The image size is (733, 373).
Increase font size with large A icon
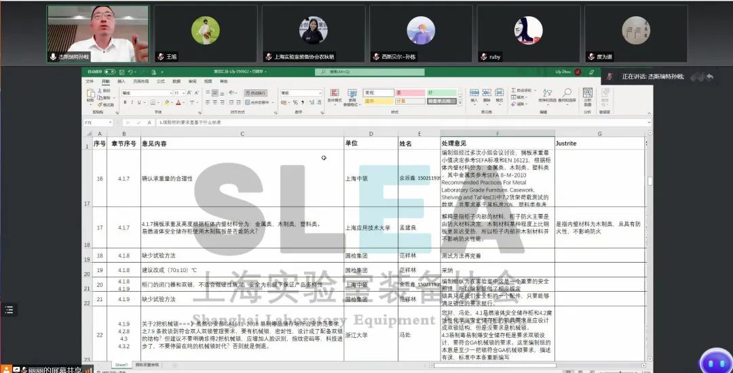pos(189,93)
